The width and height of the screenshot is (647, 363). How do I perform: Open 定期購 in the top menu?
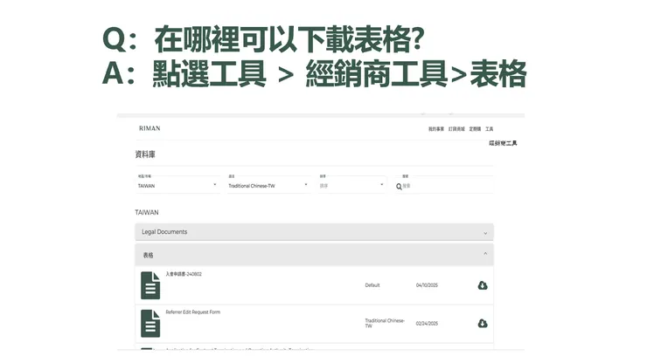point(475,129)
